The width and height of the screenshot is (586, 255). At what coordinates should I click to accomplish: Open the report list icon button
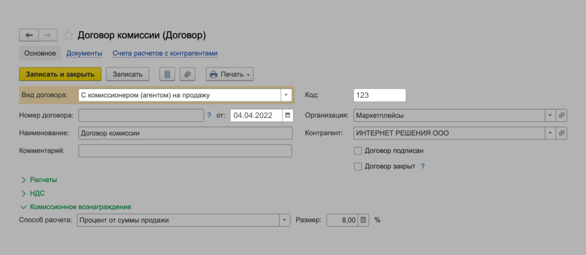[167, 74]
